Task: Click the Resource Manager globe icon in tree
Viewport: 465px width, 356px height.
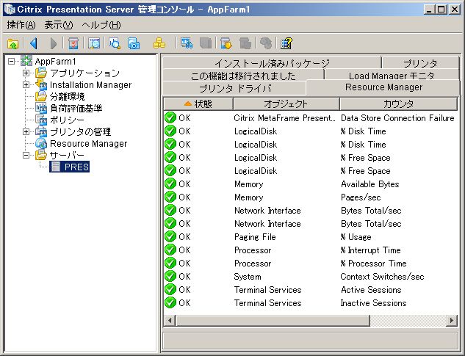Action: [41, 143]
